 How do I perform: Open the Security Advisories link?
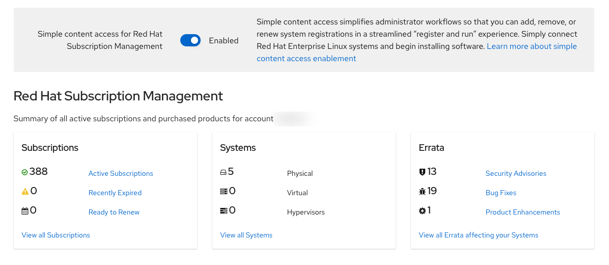tap(516, 173)
